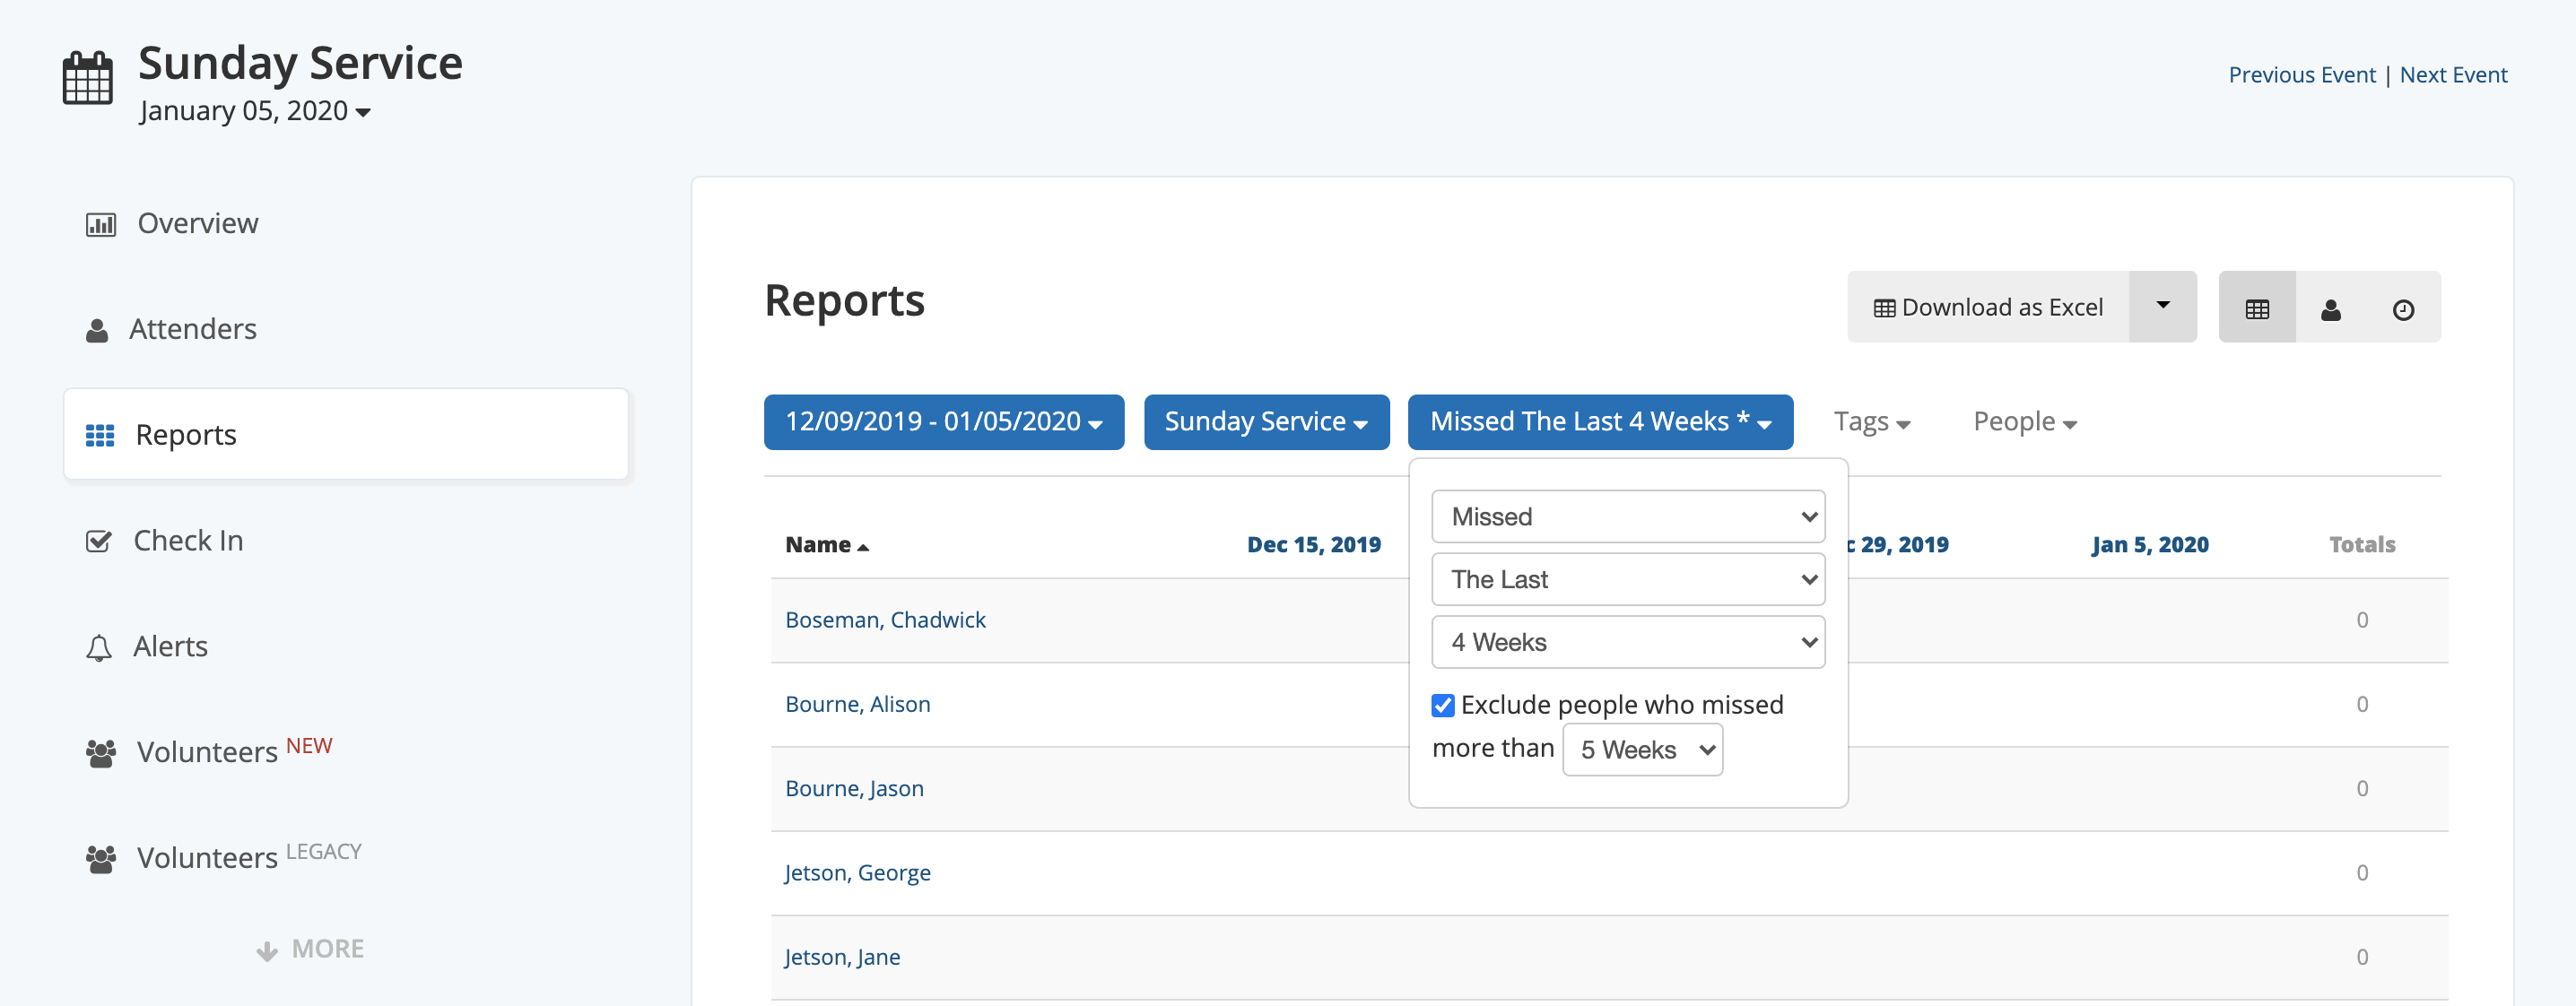The width and height of the screenshot is (2576, 1006).
Task: Click the Reports page heading
Action: click(845, 301)
